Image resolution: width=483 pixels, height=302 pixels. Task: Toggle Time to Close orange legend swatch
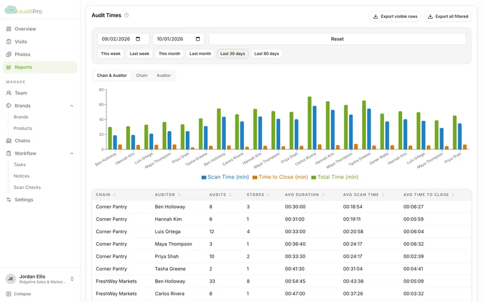pyautogui.click(x=255, y=178)
